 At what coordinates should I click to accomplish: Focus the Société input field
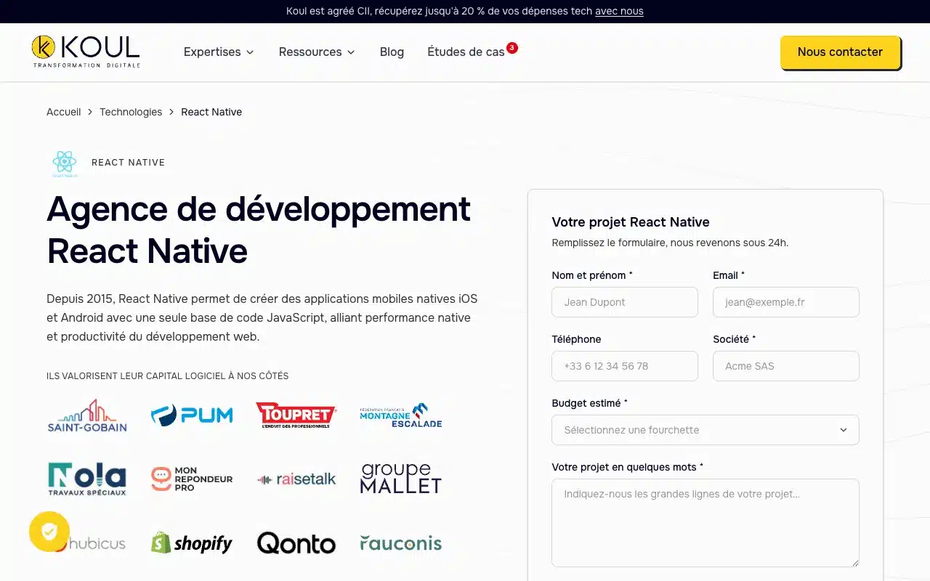(x=786, y=366)
